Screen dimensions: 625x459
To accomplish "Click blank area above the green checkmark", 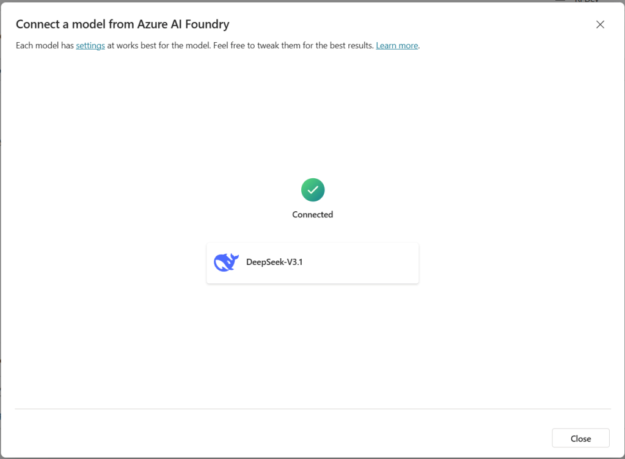I will click(x=312, y=122).
